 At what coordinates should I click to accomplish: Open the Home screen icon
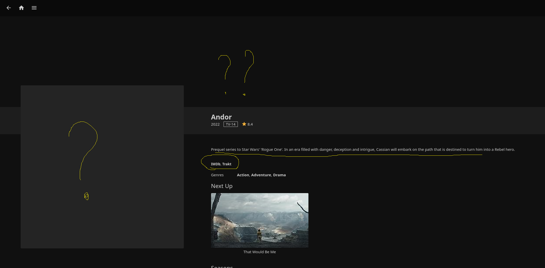[21, 8]
